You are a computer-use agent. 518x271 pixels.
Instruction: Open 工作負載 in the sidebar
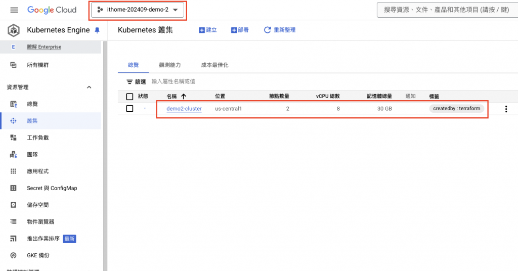[x=37, y=138]
